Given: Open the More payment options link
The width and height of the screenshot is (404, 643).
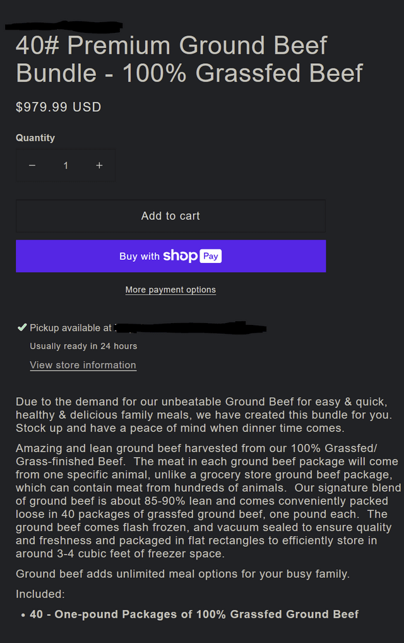Looking at the screenshot, I should tap(170, 290).
